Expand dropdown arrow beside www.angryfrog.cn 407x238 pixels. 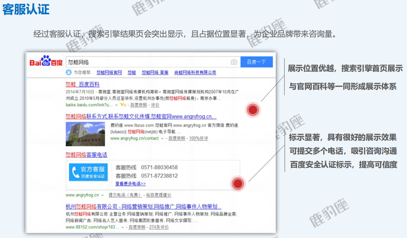click(x=102, y=195)
